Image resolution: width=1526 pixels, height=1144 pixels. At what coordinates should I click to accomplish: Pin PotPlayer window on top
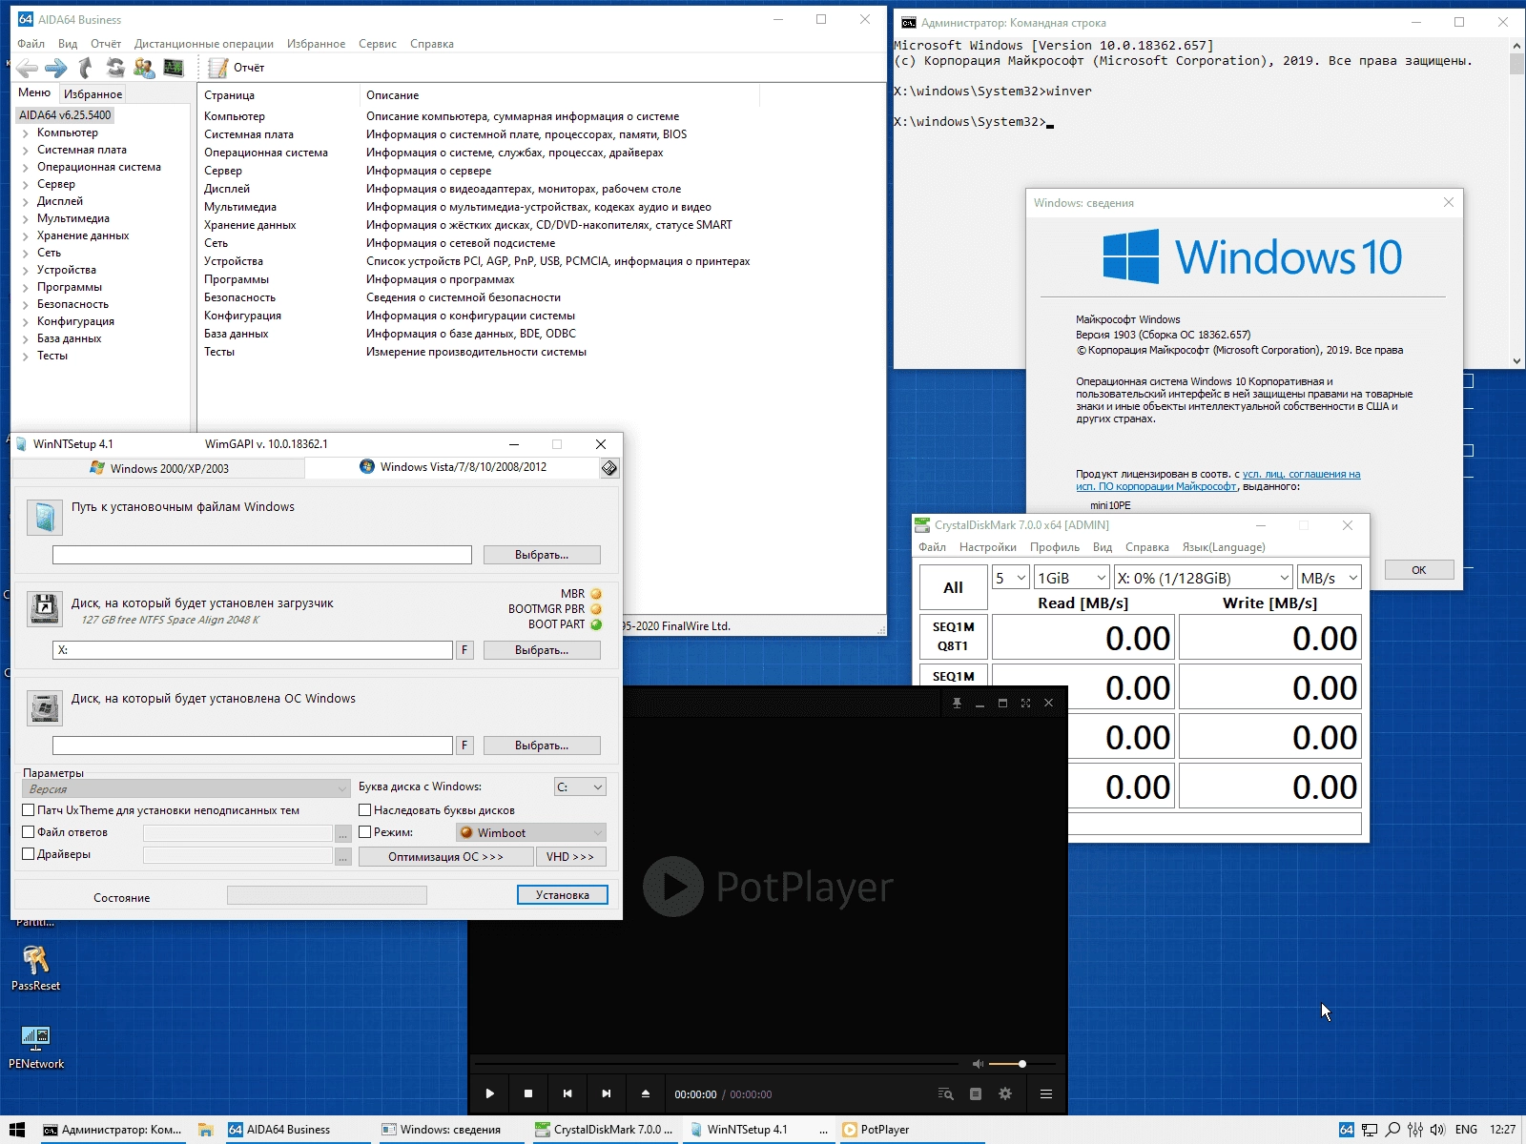957,703
